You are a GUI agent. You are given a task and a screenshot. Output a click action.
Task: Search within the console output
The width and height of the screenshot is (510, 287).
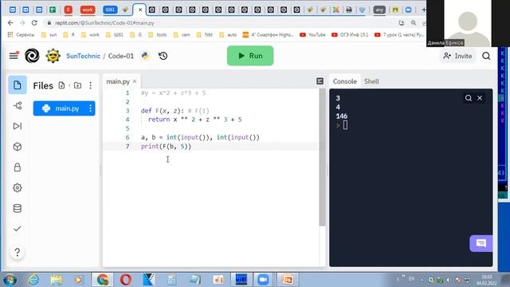469,98
